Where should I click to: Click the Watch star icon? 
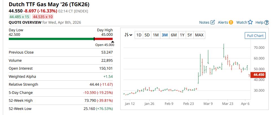pyautogui.click(x=250, y=22)
